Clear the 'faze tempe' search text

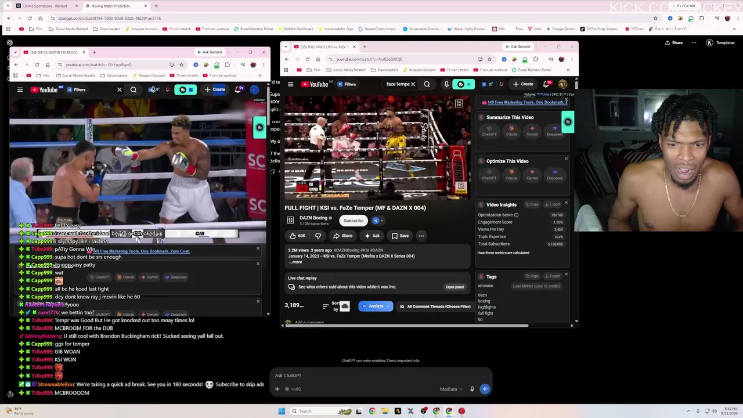click(x=413, y=84)
